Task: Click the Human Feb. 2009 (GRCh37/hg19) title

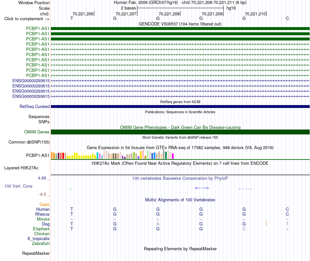Action: tap(146, 3)
